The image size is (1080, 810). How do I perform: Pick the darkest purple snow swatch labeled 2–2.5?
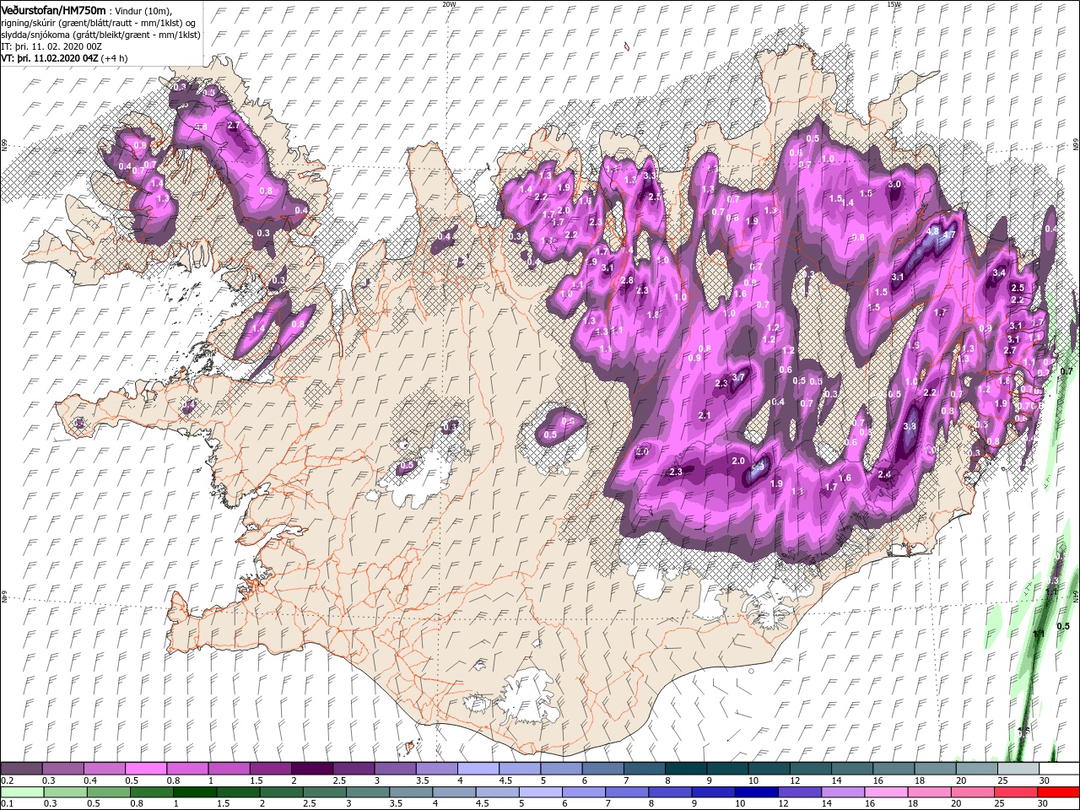point(312,769)
